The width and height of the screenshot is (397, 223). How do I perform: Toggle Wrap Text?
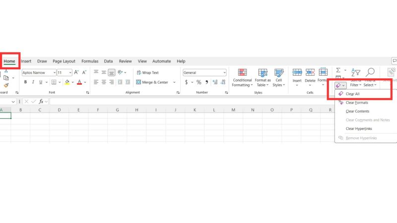tap(147, 72)
